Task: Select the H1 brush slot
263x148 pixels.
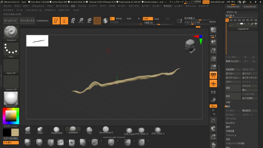Action: (x=28, y=142)
